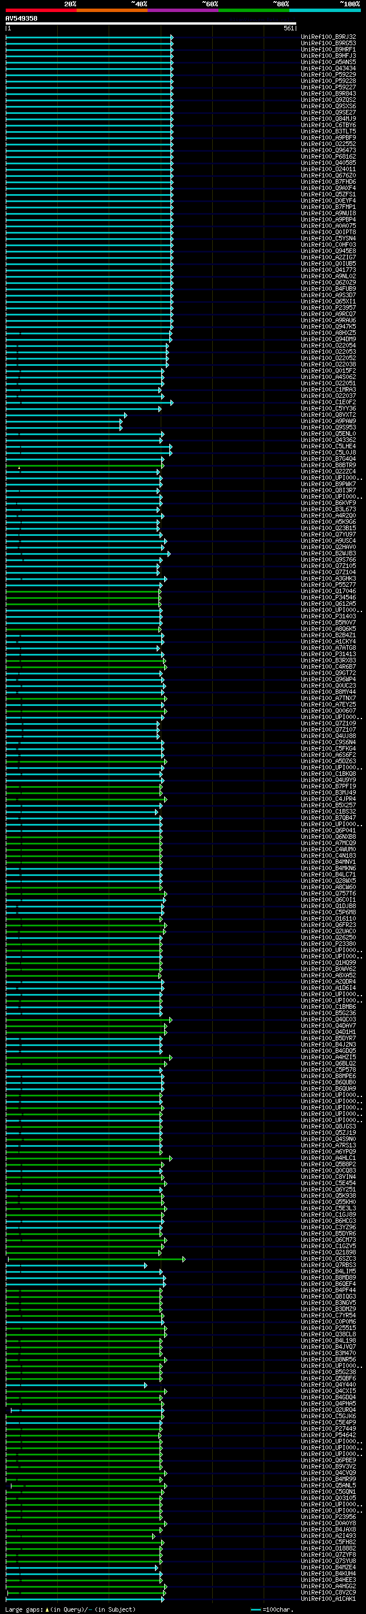Select hit UniRef100_P59229
366x1614 pixels.
click(x=328, y=74)
